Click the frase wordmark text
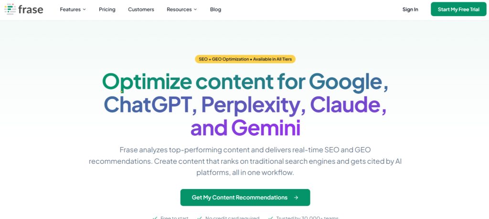 (x=31, y=9)
